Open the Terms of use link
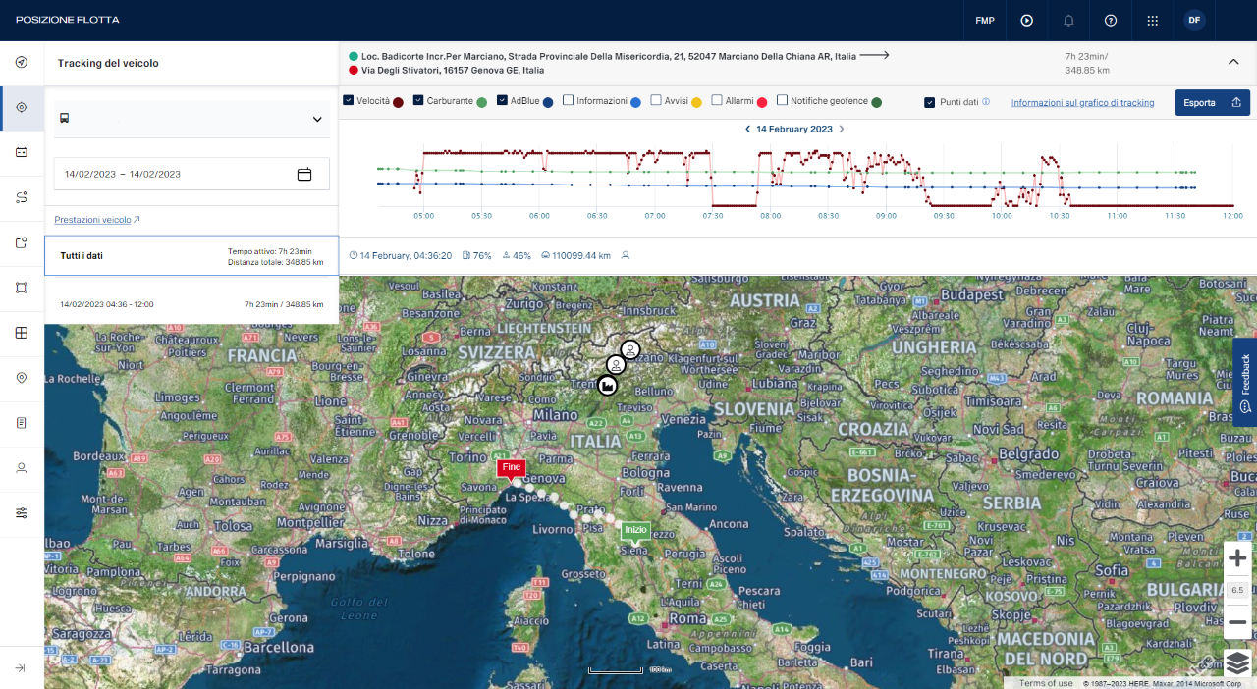1257x689 pixels. [x=1046, y=683]
